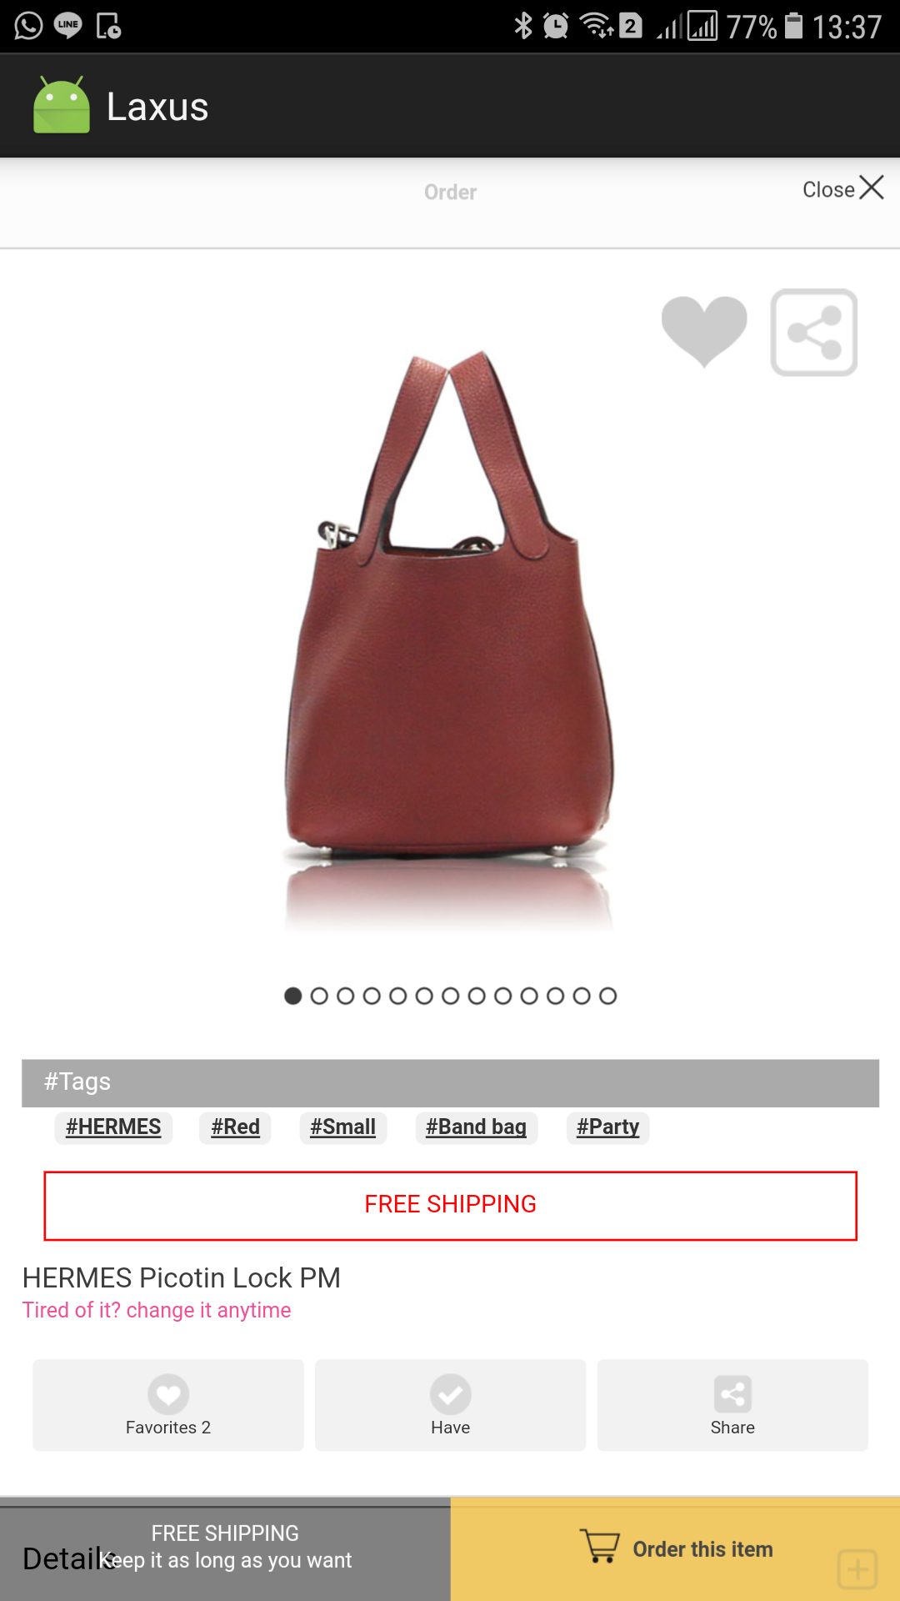This screenshot has height=1601, width=900.
Task: Tap the Laxus Android app icon
Action: point(62,105)
